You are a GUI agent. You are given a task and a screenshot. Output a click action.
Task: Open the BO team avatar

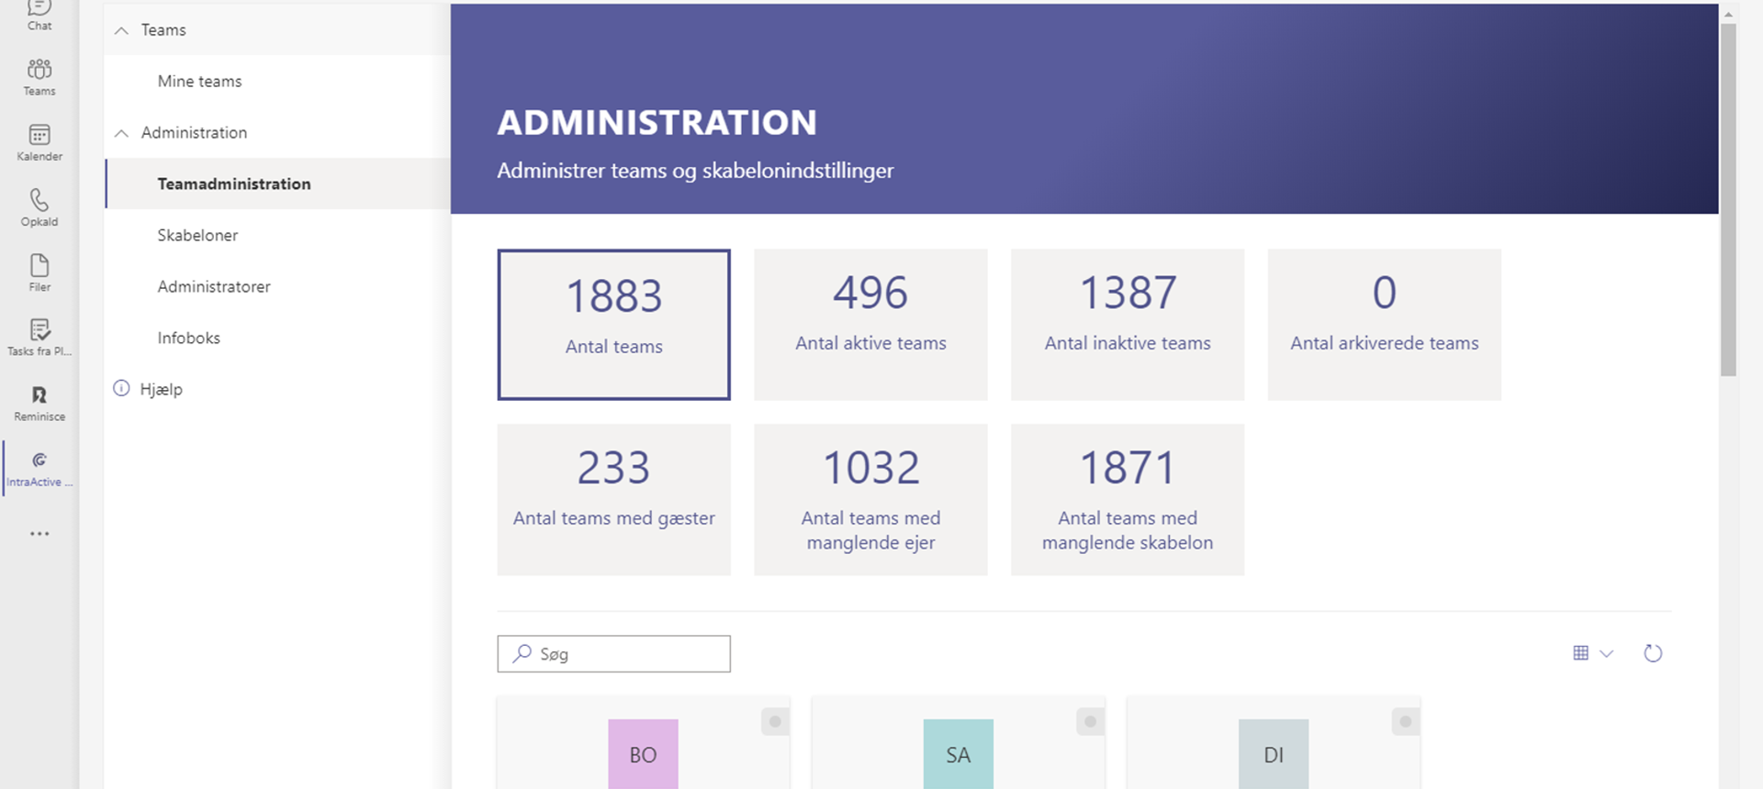tap(643, 754)
